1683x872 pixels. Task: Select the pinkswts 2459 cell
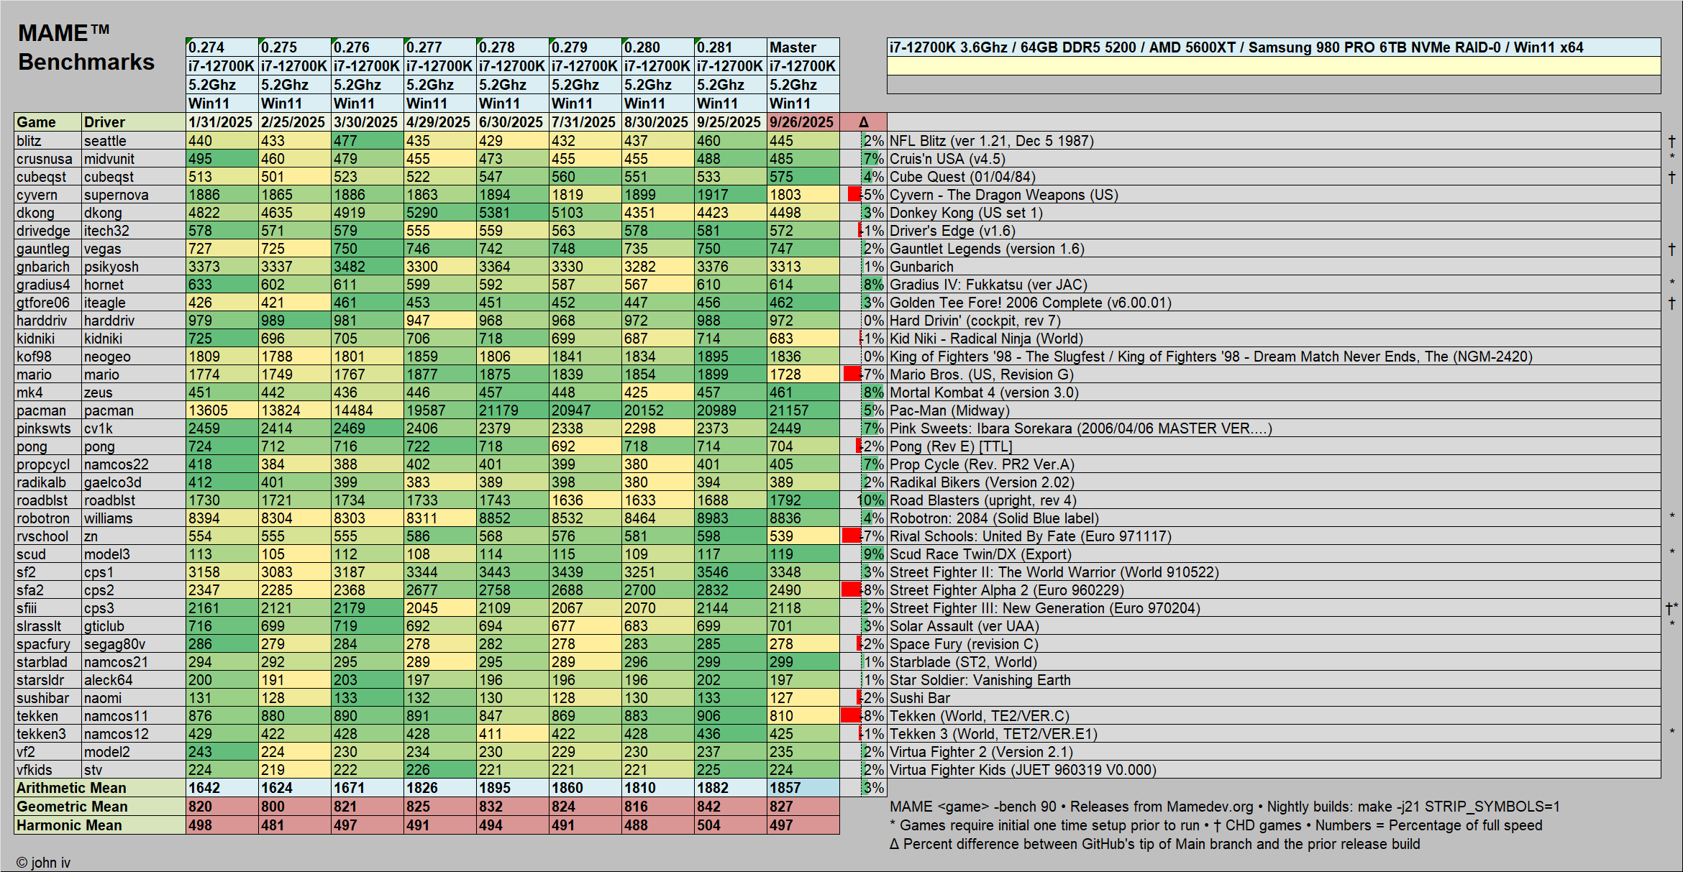[x=222, y=428]
